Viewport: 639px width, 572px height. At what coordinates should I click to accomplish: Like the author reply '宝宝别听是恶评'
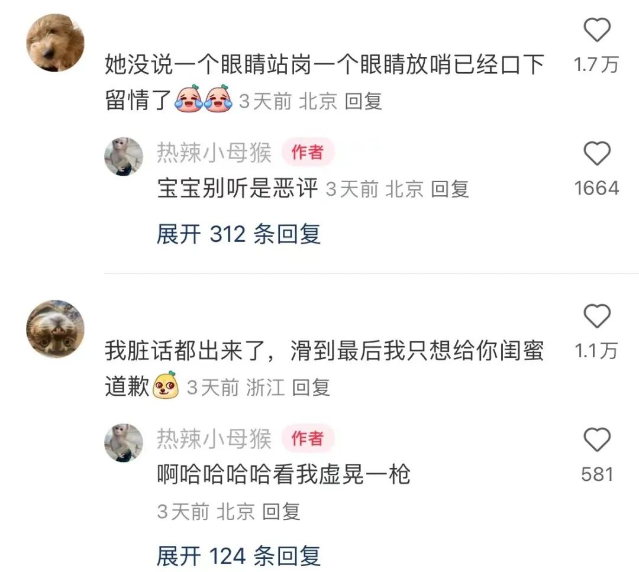[597, 153]
